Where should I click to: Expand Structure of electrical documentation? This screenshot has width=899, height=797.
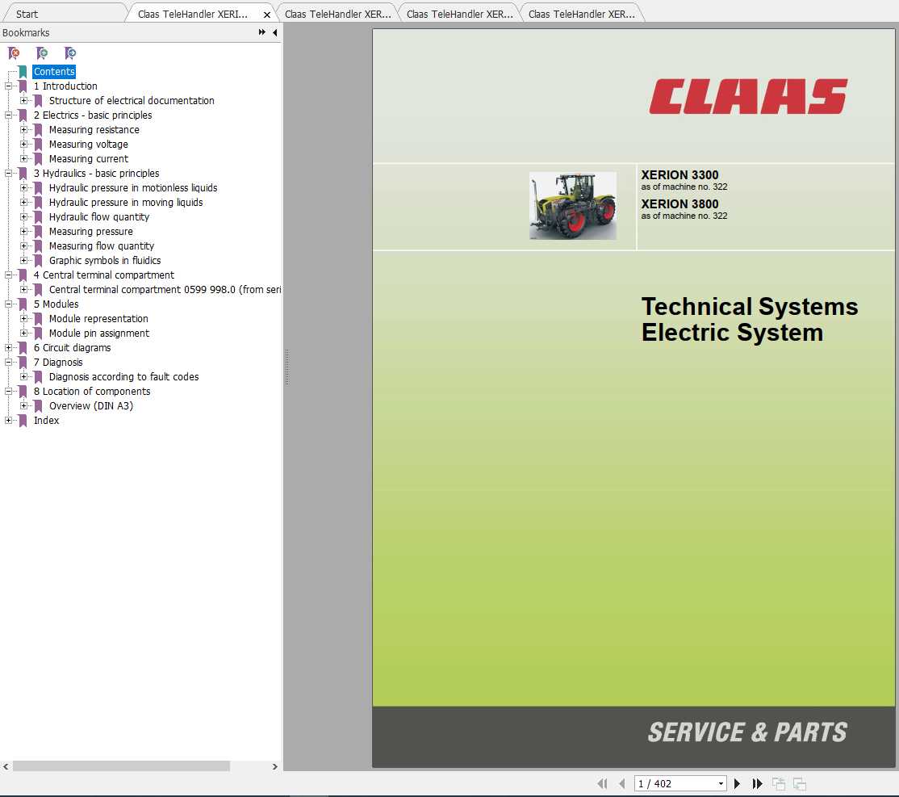pos(23,100)
